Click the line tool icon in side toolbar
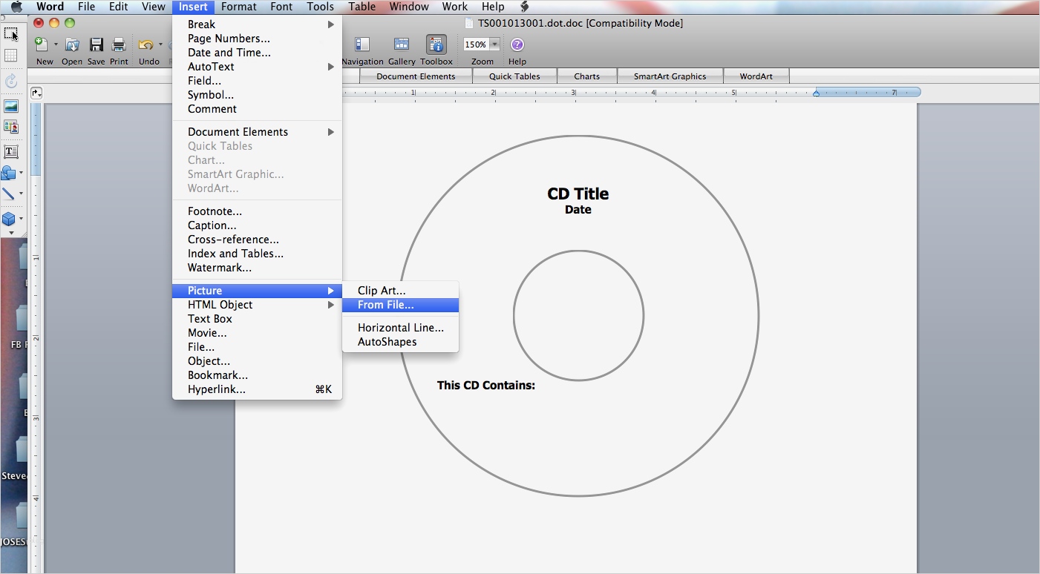Screen dimensions: 1040x574 click(x=9, y=194)
